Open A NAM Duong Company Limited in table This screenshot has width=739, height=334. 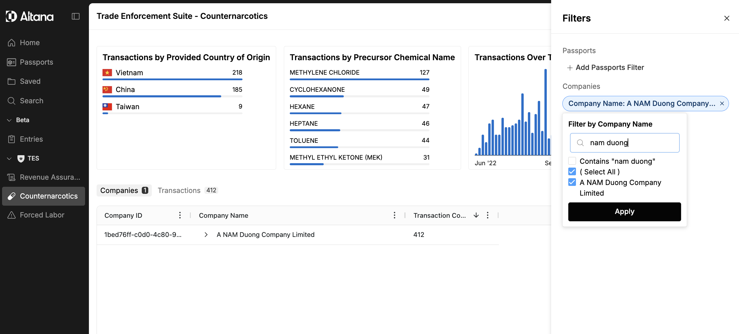266,235
